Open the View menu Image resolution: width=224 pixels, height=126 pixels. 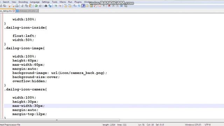pos(14,2)
